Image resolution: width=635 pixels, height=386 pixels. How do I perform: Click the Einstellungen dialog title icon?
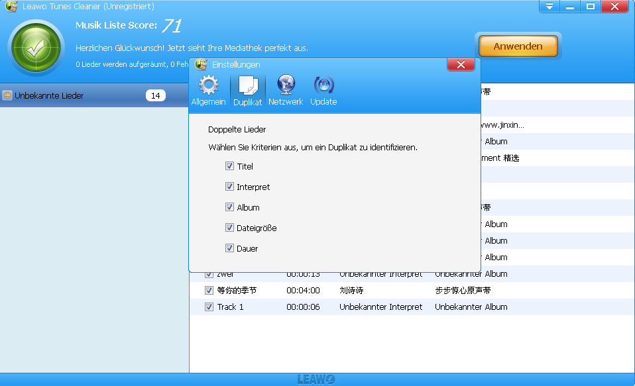(x=201, y=64)
